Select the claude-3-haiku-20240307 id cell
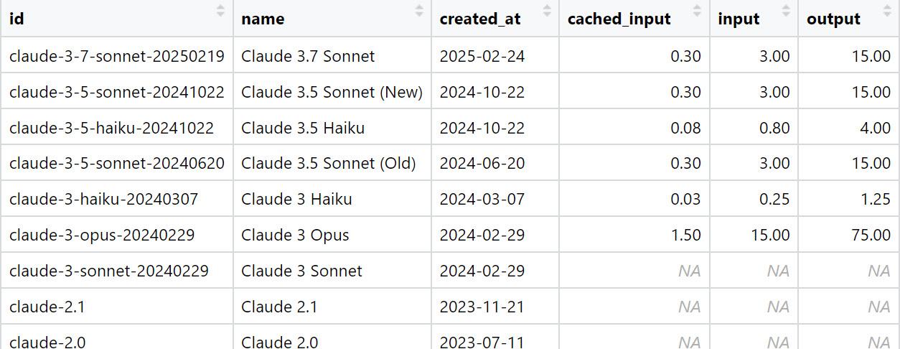The height and width of the screenshot is (349, 900). tap(117, 199)
